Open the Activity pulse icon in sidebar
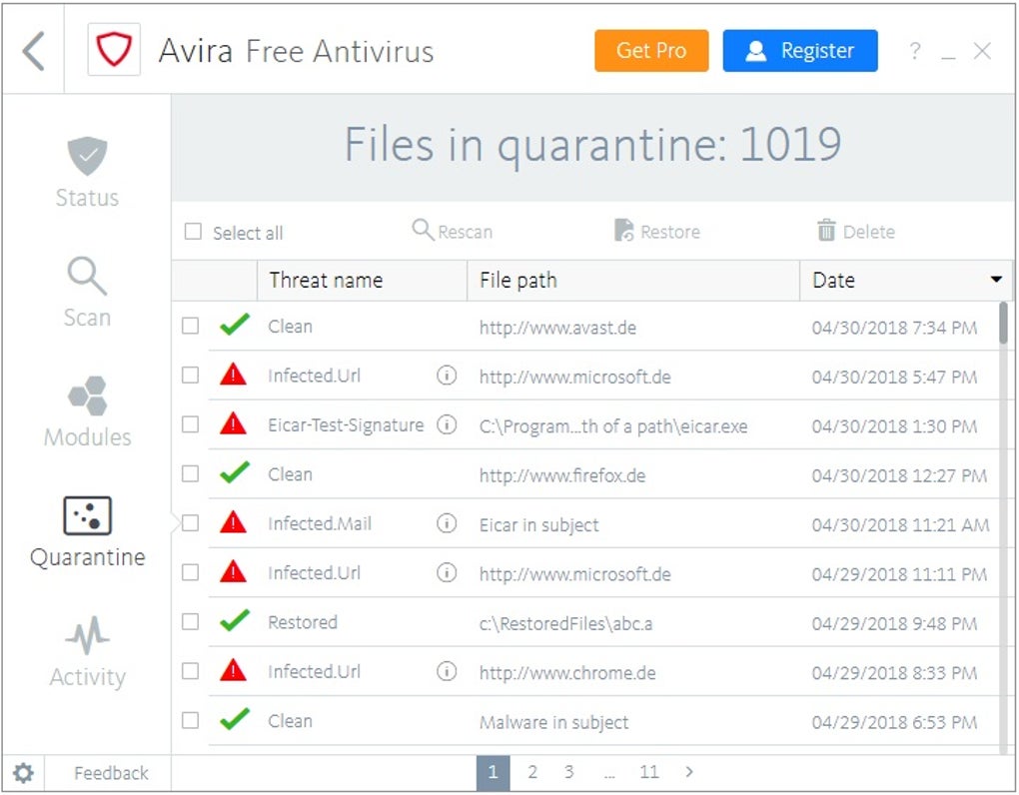Image resolution: width=1019 pixels, height=795 pixels. pos(87,635)
